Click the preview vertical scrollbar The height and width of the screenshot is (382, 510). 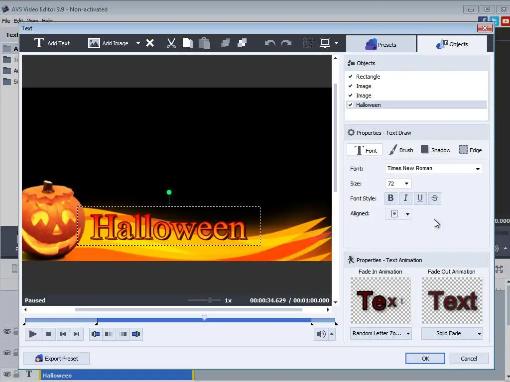335,138
